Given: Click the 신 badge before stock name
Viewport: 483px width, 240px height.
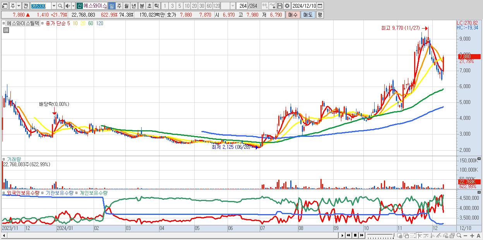Looking at the screenshot, I should click(x=79, y=6).
